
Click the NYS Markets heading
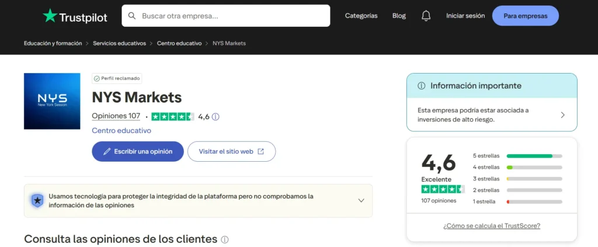137,98
